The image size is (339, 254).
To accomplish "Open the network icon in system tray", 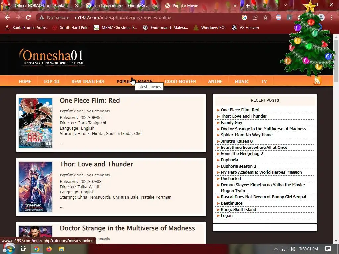I will pos(284,249).
